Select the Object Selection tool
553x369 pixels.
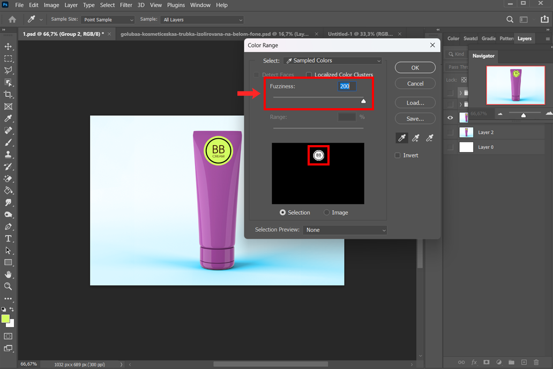point(8,82)
